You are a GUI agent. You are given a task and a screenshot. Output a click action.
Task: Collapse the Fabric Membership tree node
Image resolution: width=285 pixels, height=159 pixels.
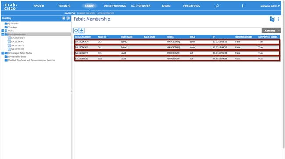[x=3, y=34]
